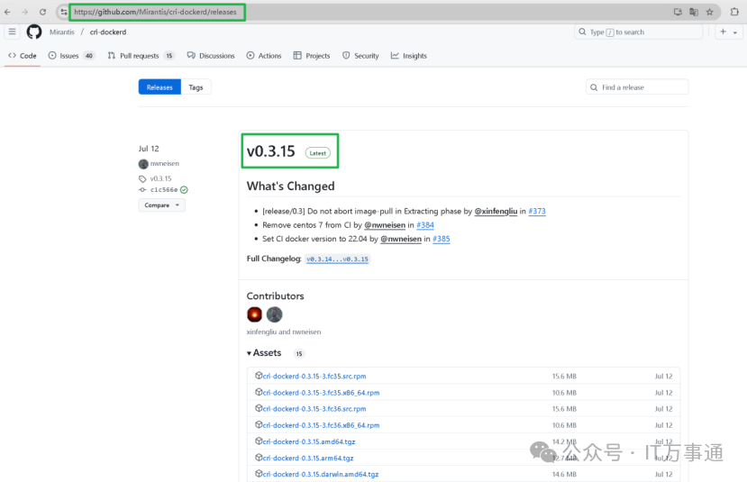Click the translate page icon

[x=694, y=12]
